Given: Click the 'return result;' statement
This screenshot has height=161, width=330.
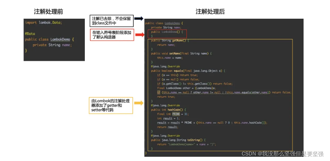Looking at the screenshot, I should pos(168,127).
